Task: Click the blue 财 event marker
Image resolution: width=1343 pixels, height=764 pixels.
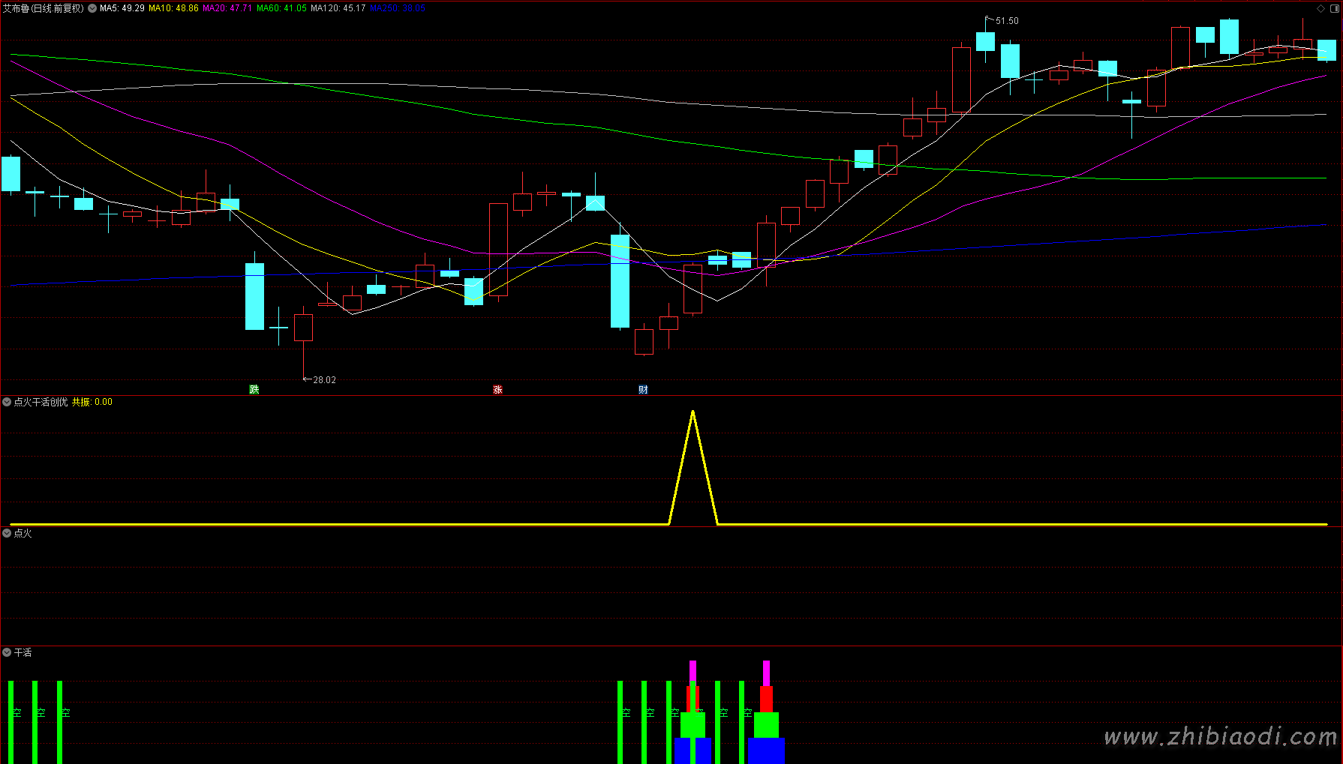Action: point(643,389)
